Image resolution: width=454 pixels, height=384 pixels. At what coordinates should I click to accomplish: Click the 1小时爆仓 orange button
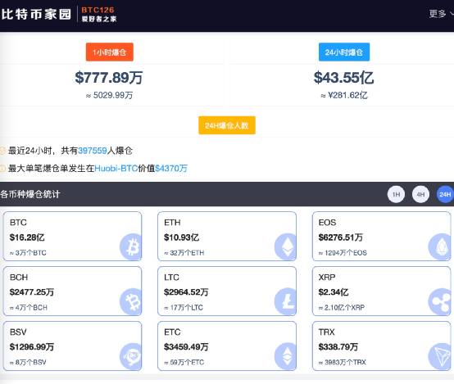tap(110, 52)
